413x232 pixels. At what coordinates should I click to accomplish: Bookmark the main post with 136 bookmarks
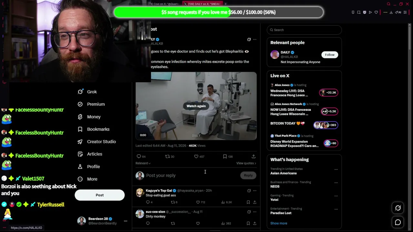pyautogui.click(x=228, y=156)
